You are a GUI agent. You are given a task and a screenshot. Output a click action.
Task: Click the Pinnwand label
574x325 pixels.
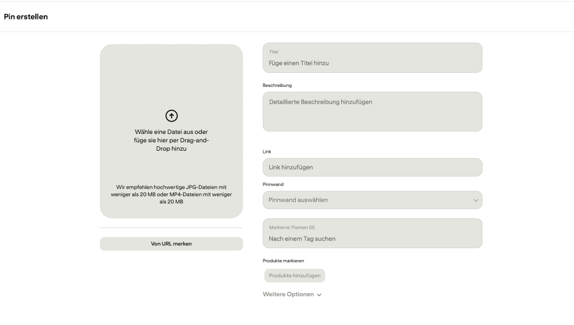273,184
